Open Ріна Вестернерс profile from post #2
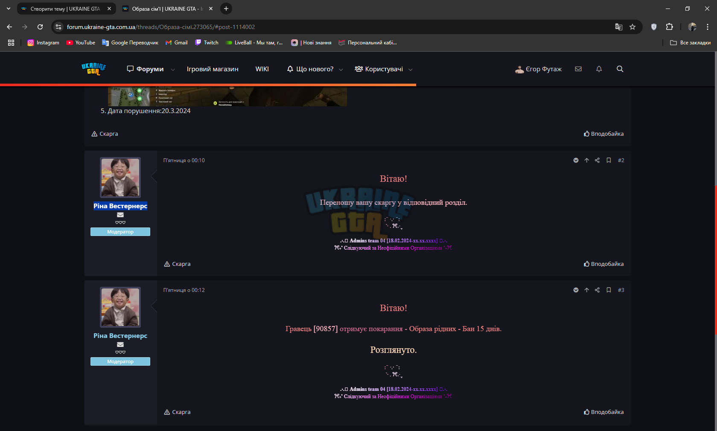The width and height of the screenshot is (717, 431). tap(120, 206)
